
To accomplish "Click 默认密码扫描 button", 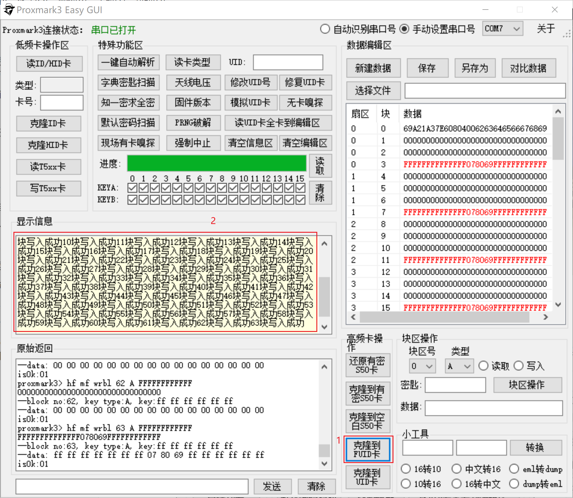I will click(x=128, y=123).
